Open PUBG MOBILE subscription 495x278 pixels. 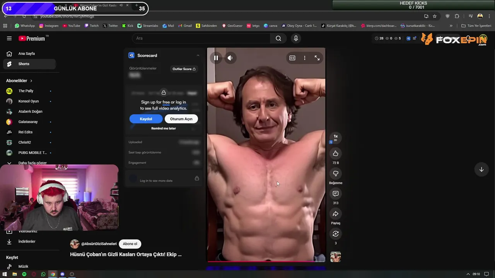click(x=29, y=153)
